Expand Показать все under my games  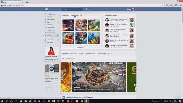(x=81, y=47)
